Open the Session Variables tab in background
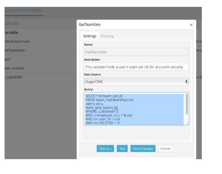 [x=24, y=10]
